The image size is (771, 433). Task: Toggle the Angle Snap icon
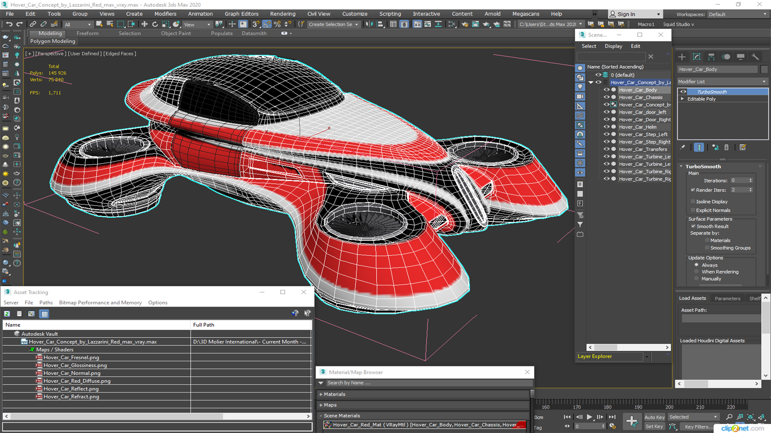click(267, 24)
